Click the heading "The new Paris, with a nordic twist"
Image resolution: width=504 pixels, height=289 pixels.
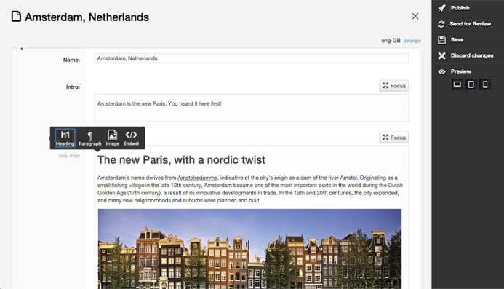tap(181, 160)
